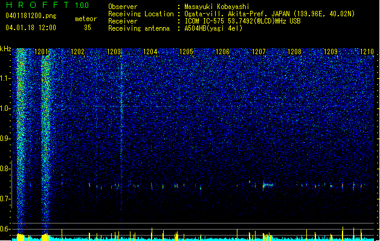Select the Ogata-vill. Akita-Pref. JAPAN location text

269,14
